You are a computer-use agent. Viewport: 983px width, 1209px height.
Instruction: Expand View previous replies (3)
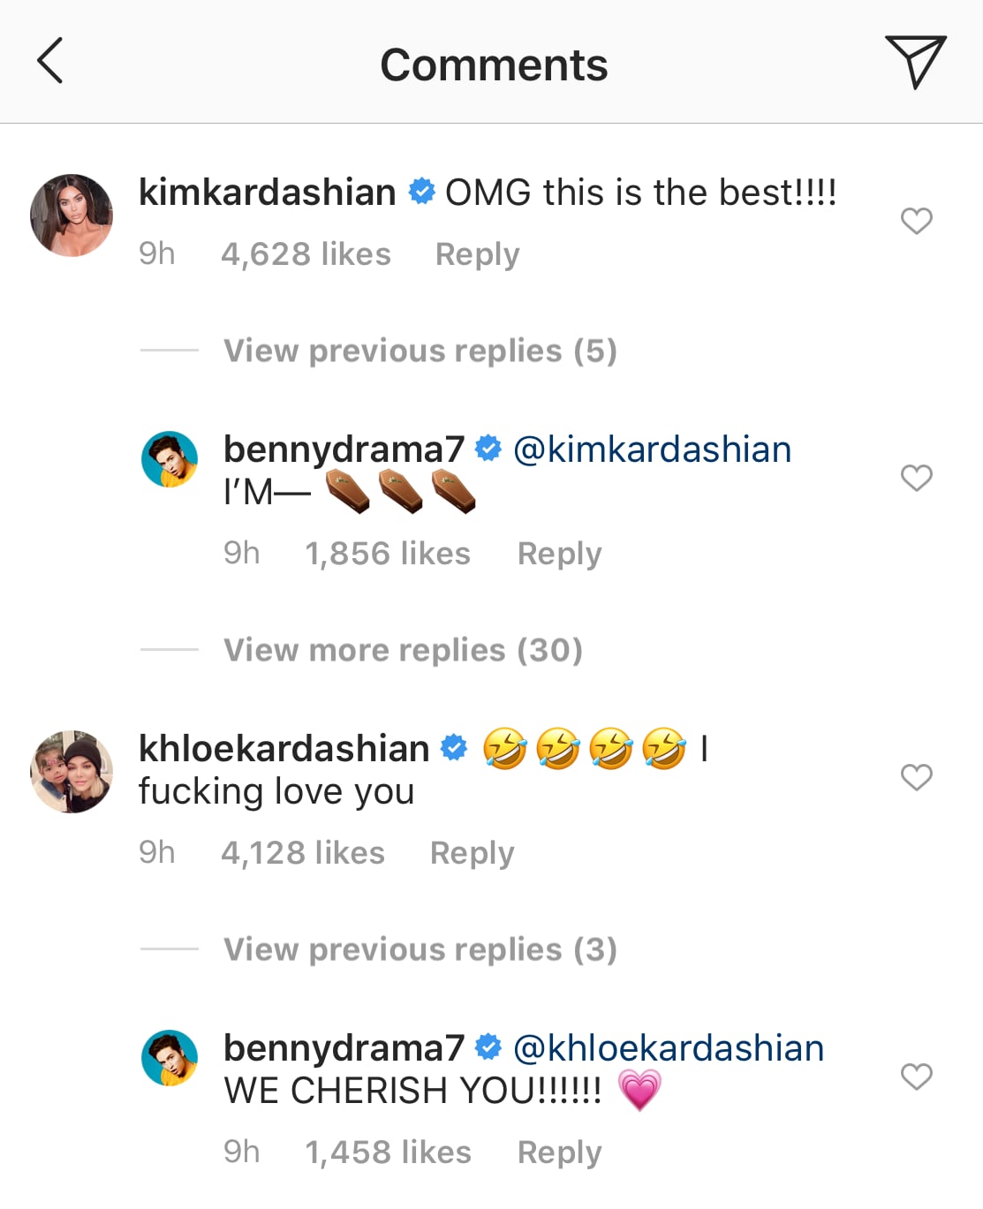point(420,949)
